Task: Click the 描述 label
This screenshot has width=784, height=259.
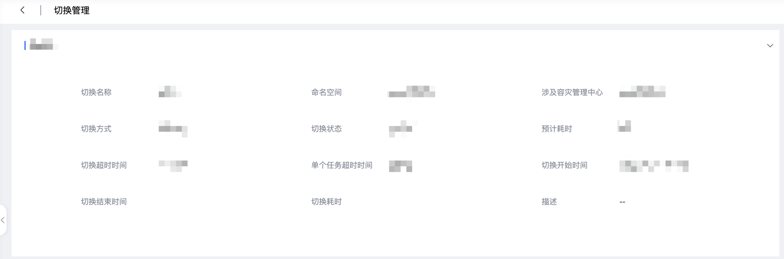Action: tap(549, 202)
